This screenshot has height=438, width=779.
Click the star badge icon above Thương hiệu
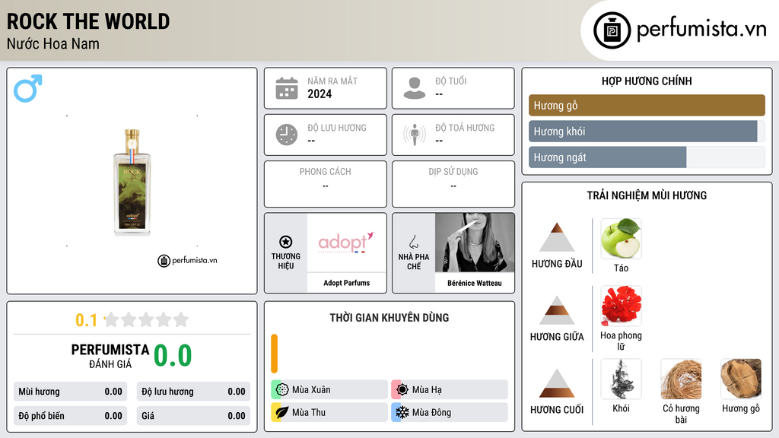pyautogui.click(x=286, y=242)
